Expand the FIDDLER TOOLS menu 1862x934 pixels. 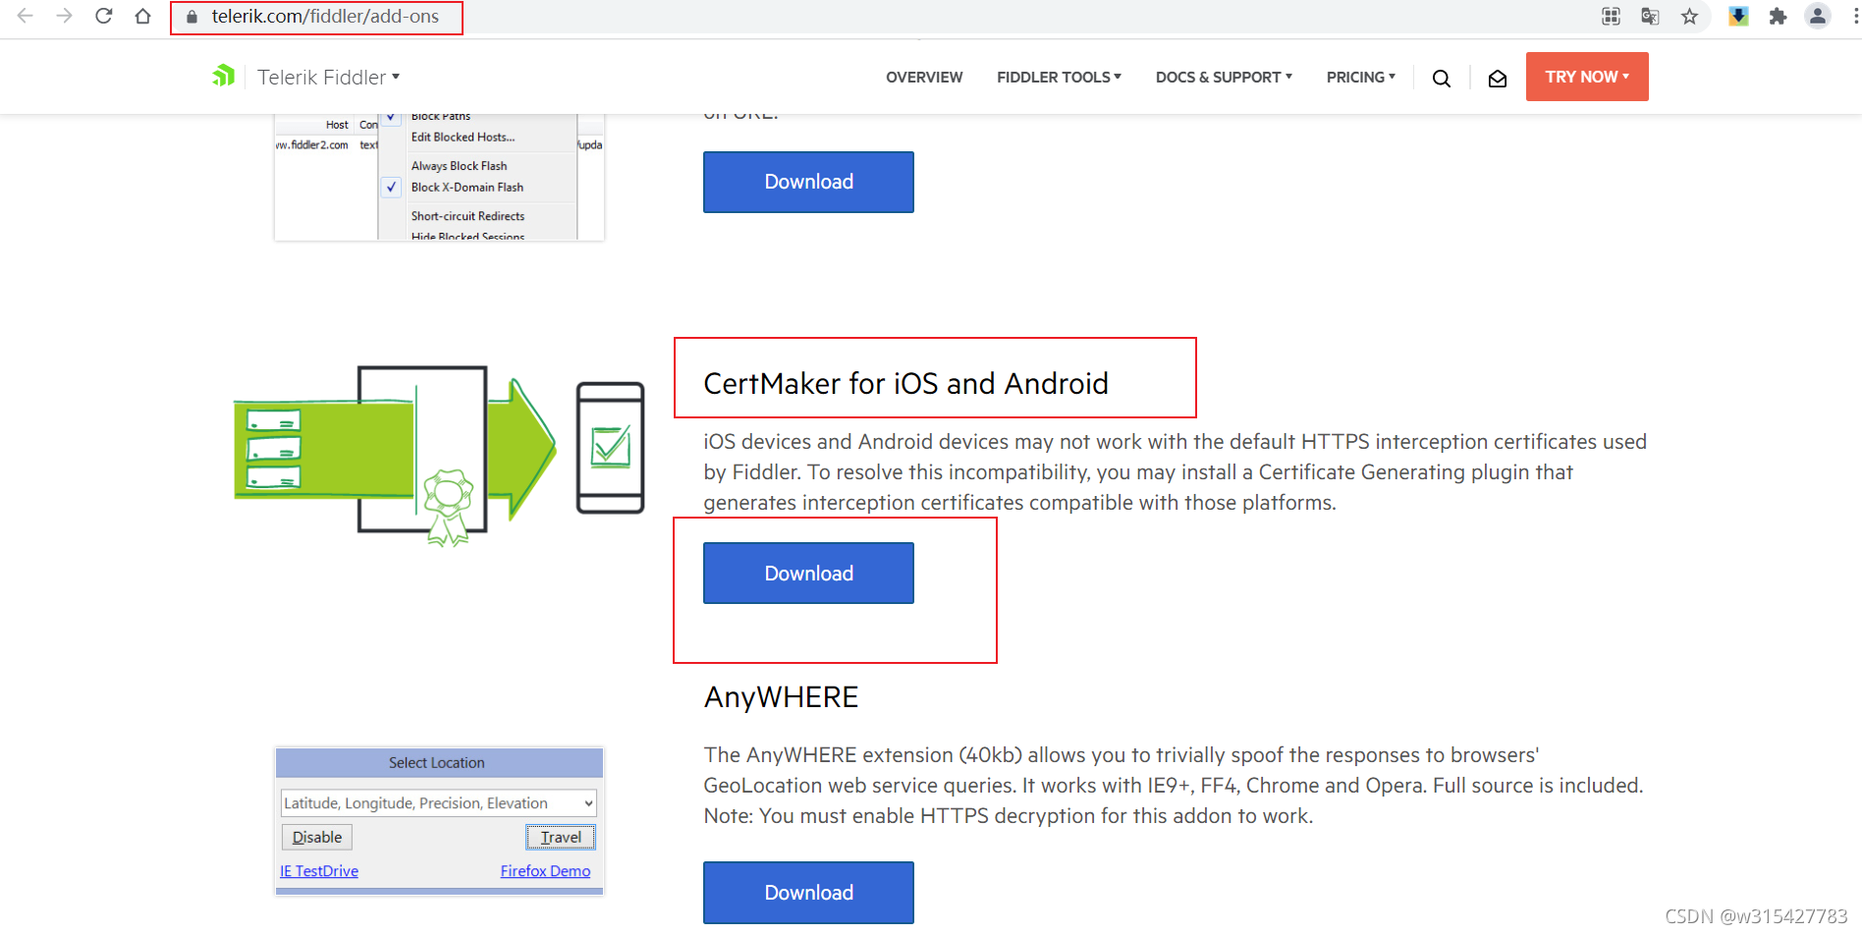1059,77
